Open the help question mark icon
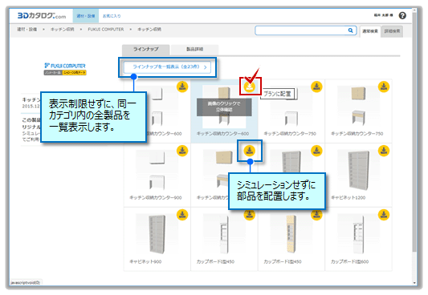This screenshot has width=428, height=295. point(402,15)
